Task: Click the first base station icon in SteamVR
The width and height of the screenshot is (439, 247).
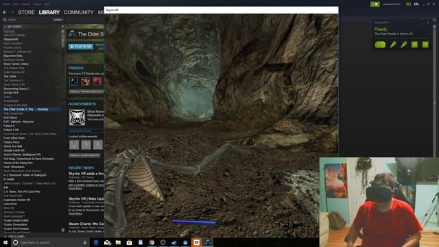Action: (x=414, y=45)
